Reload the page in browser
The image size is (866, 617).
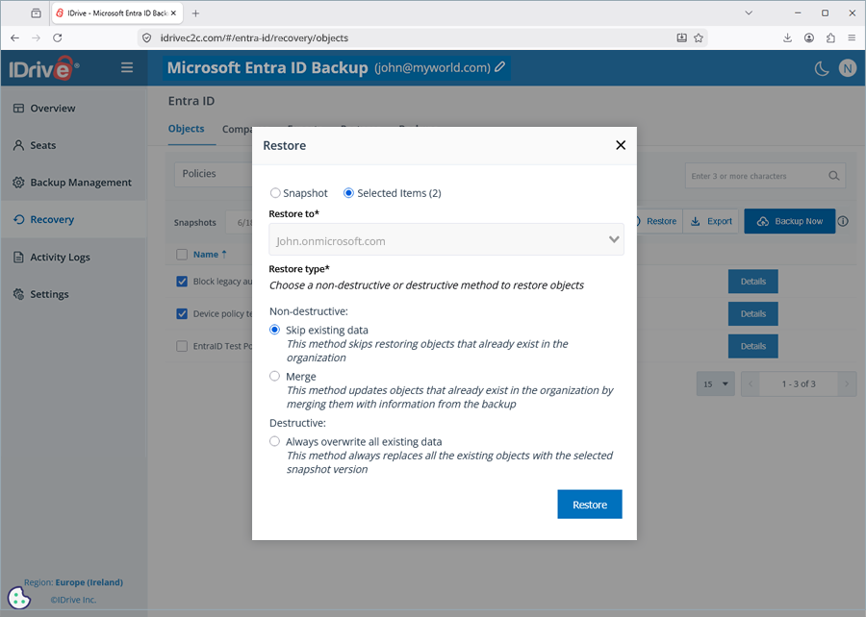pos(58,37)
